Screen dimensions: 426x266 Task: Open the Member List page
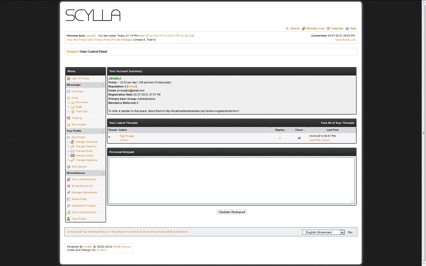click(315, 28)
